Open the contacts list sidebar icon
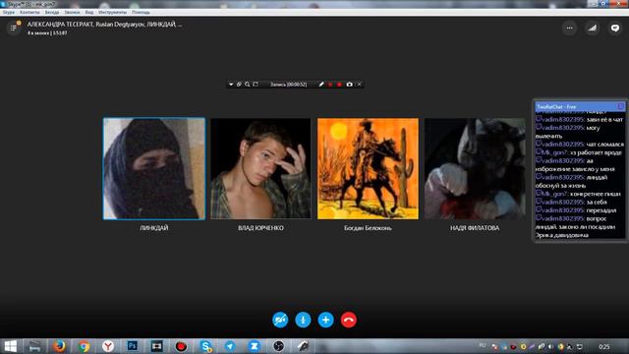The width and height of the screenshot is (629, 354). 13,28
